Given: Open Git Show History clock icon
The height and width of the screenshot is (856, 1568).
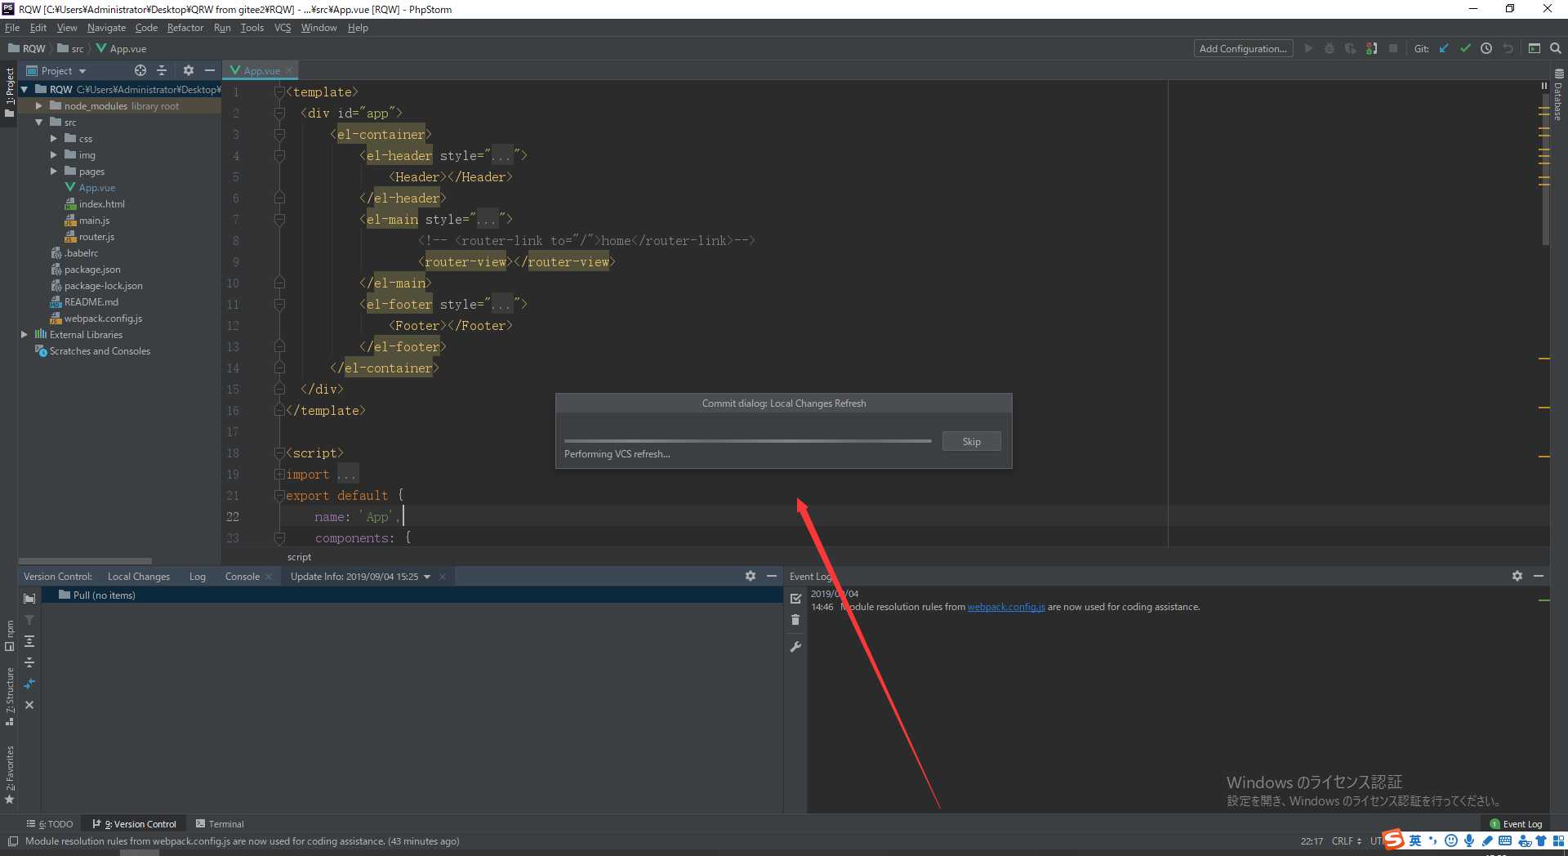Looking at the screenshot, I should [1486, 49].
